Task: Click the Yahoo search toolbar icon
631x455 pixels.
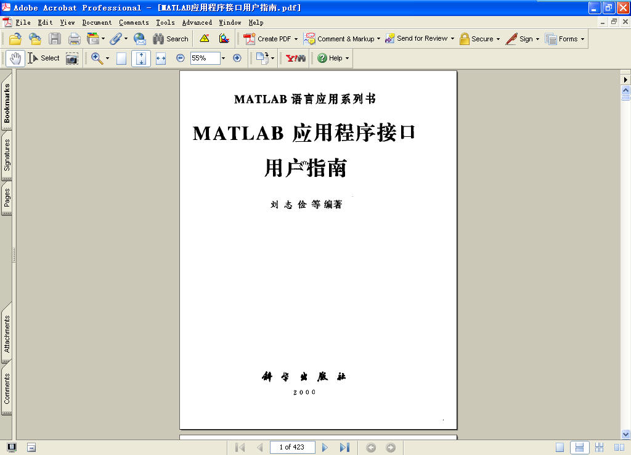Action: click(x=295, y=59)
